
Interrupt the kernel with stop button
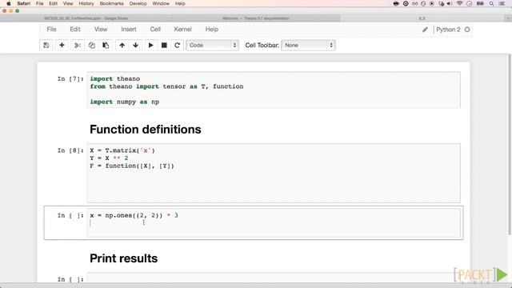click(164, 45)
